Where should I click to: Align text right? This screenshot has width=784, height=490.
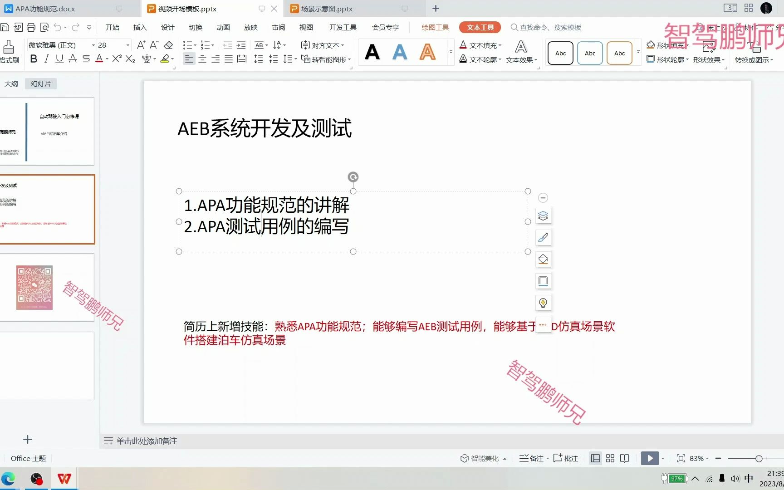click(216, 59)
